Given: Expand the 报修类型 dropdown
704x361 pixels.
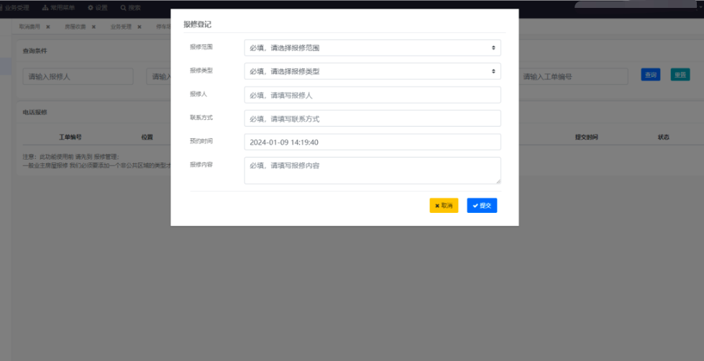Looking at the screenshot, I should [x=372, y=71].
